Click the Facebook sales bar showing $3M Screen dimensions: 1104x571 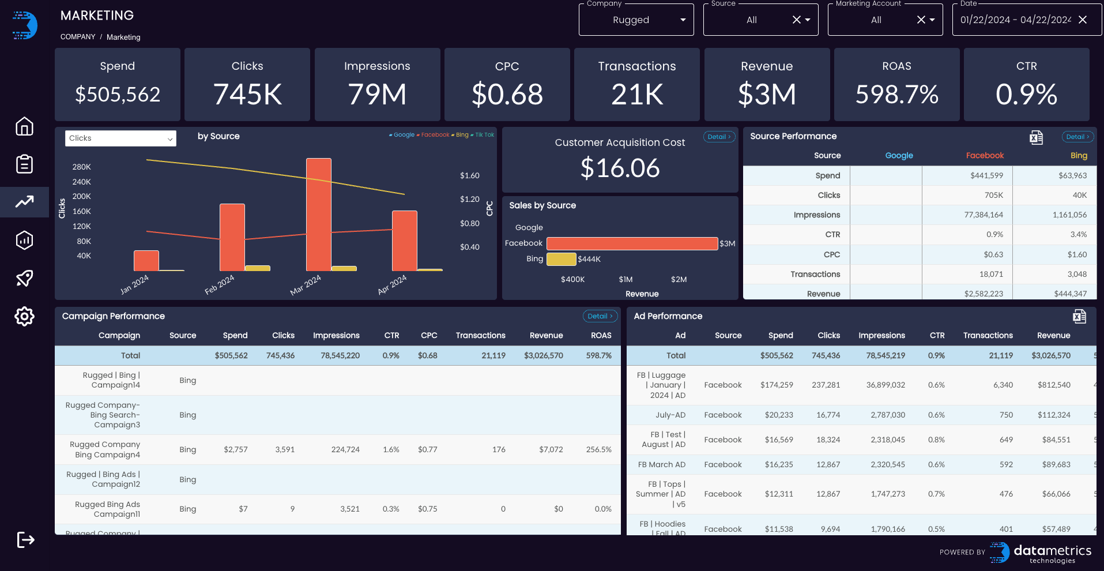tap(632, 243)
